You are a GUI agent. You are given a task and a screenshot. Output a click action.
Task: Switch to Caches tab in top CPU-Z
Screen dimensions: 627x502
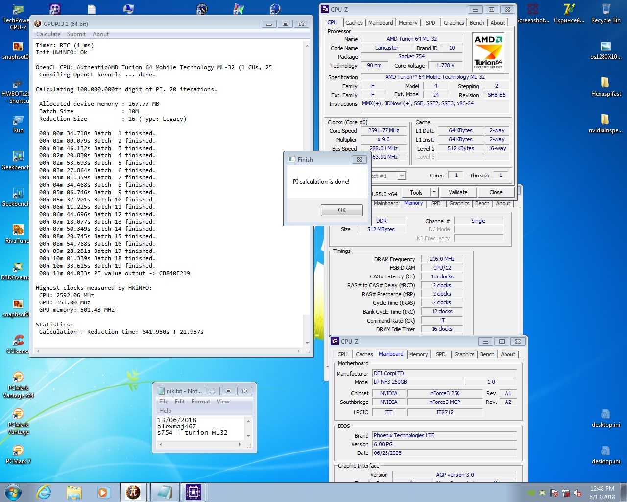point(354,23)
